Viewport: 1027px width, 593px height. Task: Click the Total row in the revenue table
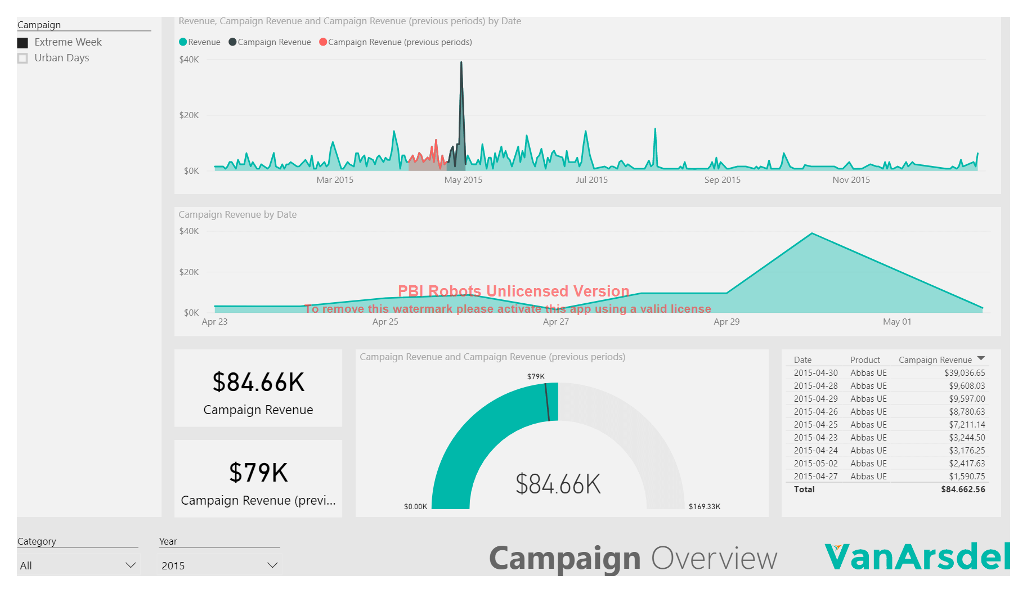(x=889, y=489)
